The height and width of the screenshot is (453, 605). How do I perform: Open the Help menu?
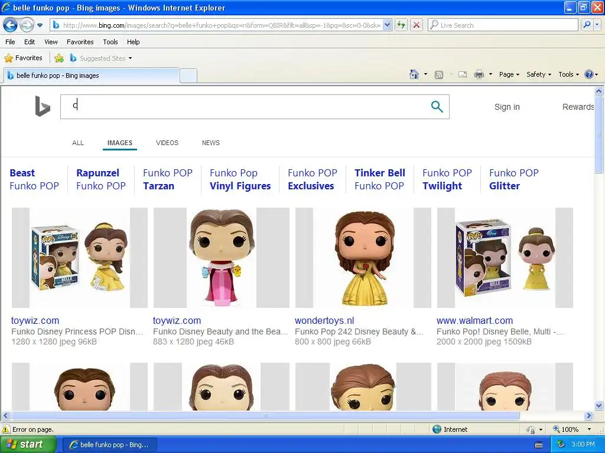(133, 42)
